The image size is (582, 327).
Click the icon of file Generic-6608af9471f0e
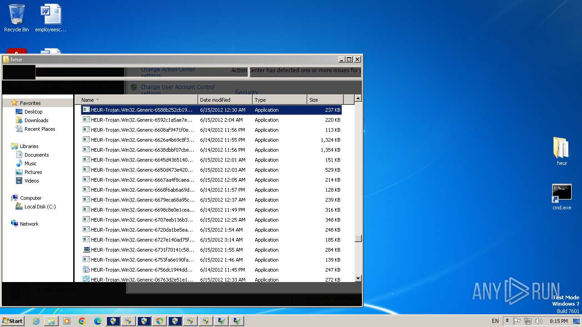[x=86, y=130]
